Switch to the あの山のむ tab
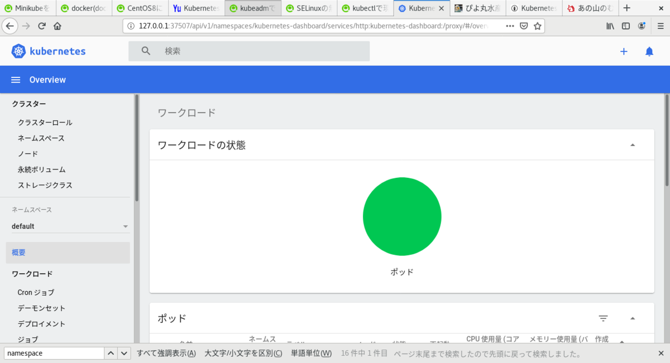670x363 pixels. click(591, 8)
